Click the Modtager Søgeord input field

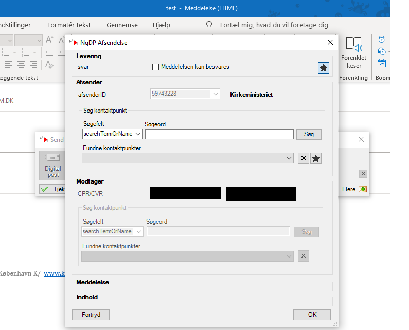218,231
